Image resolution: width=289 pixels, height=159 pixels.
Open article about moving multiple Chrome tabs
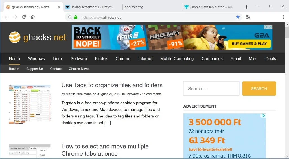click(105, 150)
